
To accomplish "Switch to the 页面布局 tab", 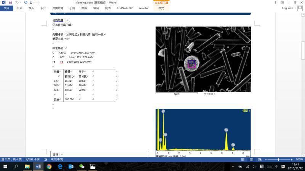I will point(58,8).
